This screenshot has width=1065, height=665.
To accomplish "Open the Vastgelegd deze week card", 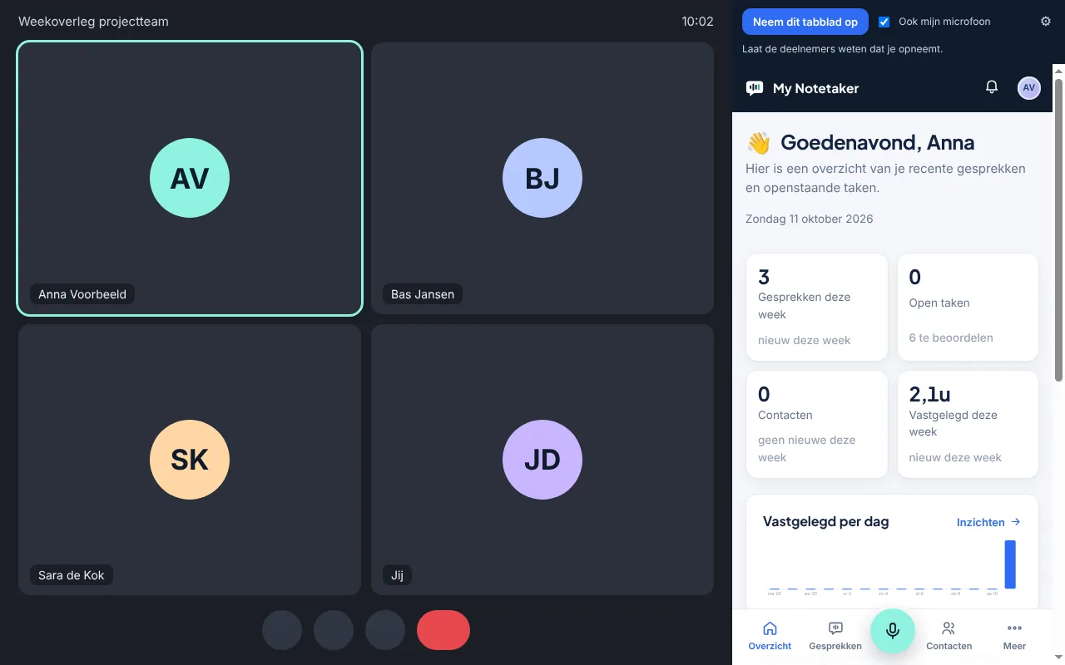I will [968, 424].
